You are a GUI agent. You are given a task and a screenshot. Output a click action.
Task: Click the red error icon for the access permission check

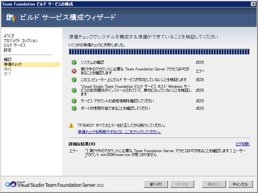tap(74, 71)
